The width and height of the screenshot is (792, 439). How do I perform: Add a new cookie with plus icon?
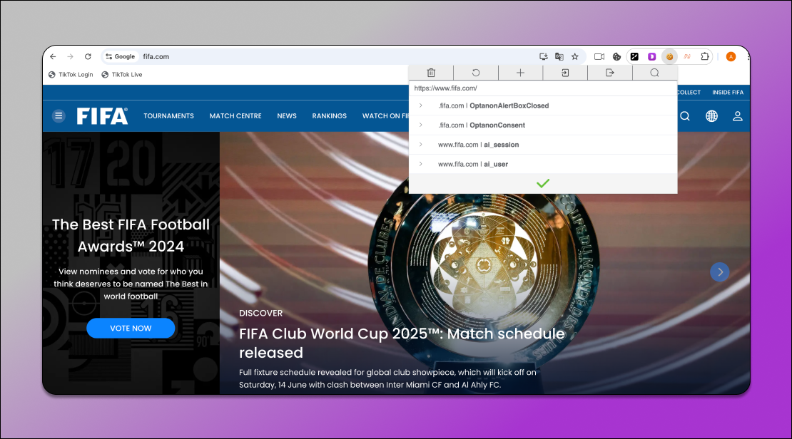click(520, 73)
